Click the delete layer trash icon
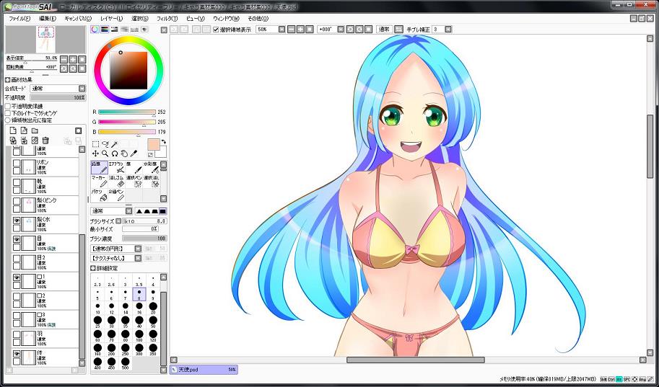 (45, 141)
